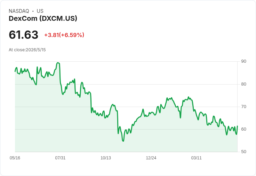Click the 70 label on the price axis
The width and height of the screenshot is (256, 176).
243,107
